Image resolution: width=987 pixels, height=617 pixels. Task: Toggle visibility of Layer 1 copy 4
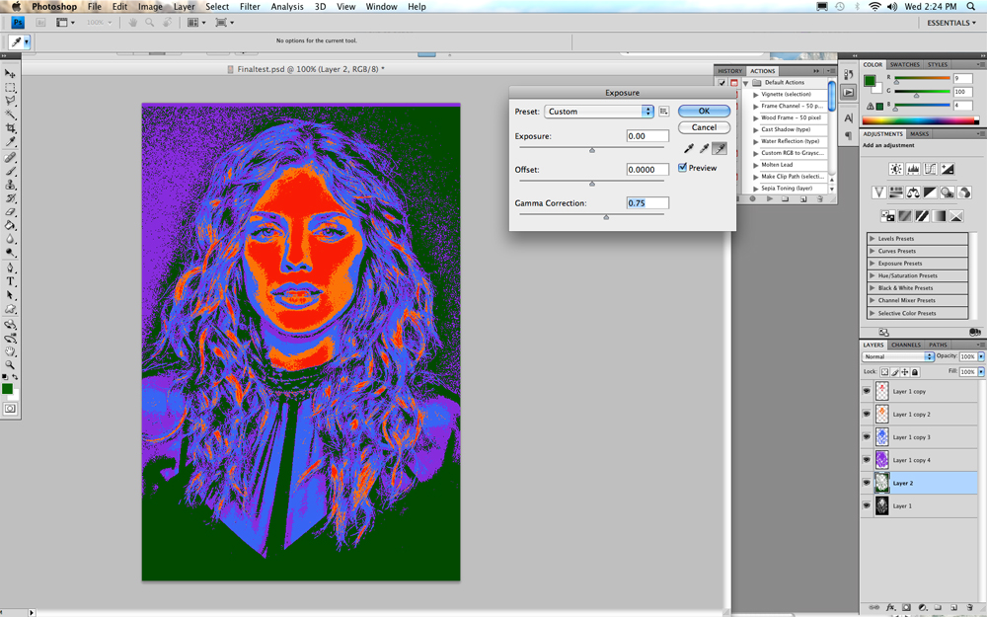867,460
